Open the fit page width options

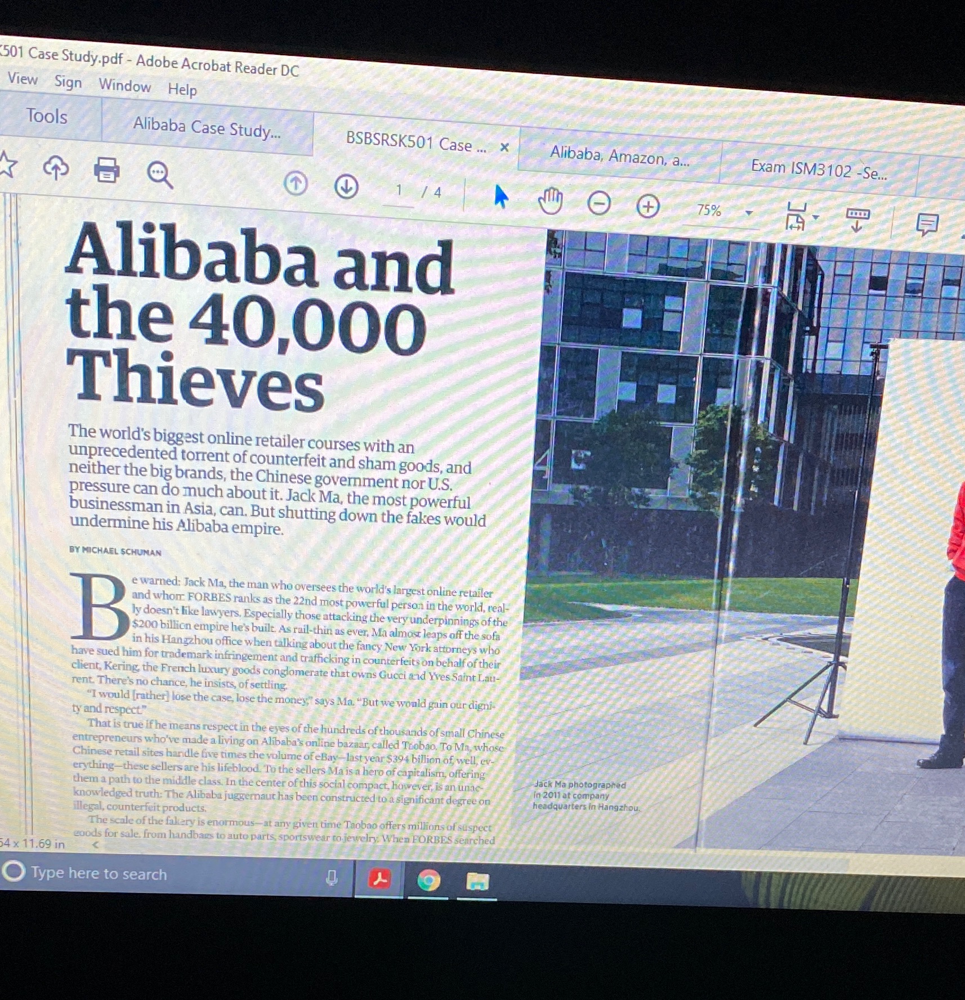[x=802, y=216]
